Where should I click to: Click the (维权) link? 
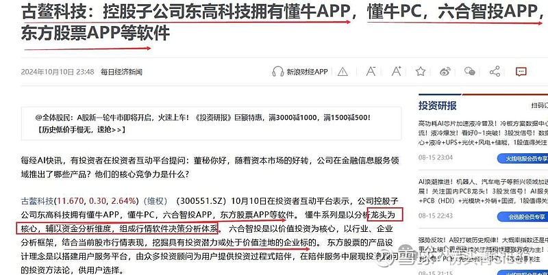pos(155,201)
